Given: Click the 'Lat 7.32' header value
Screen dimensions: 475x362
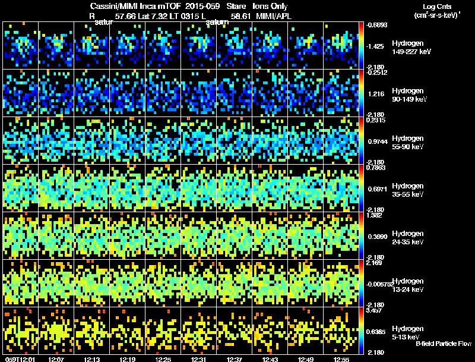Looking at the screenshot, I should click(x=152, y=16).
